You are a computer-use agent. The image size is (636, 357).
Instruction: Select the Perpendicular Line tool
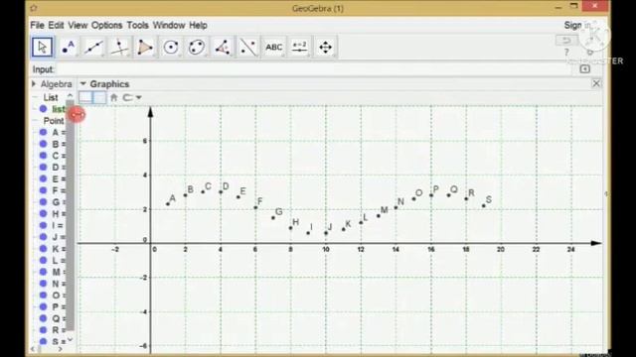coord(119,47)
